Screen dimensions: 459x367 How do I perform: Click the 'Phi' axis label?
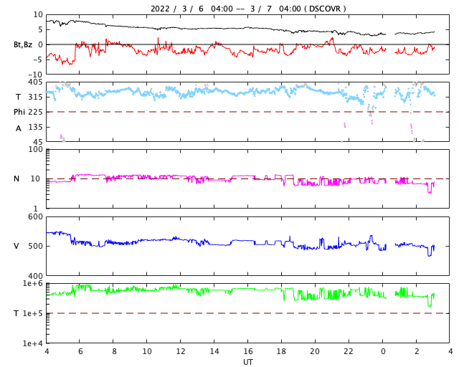coord(19,112)
